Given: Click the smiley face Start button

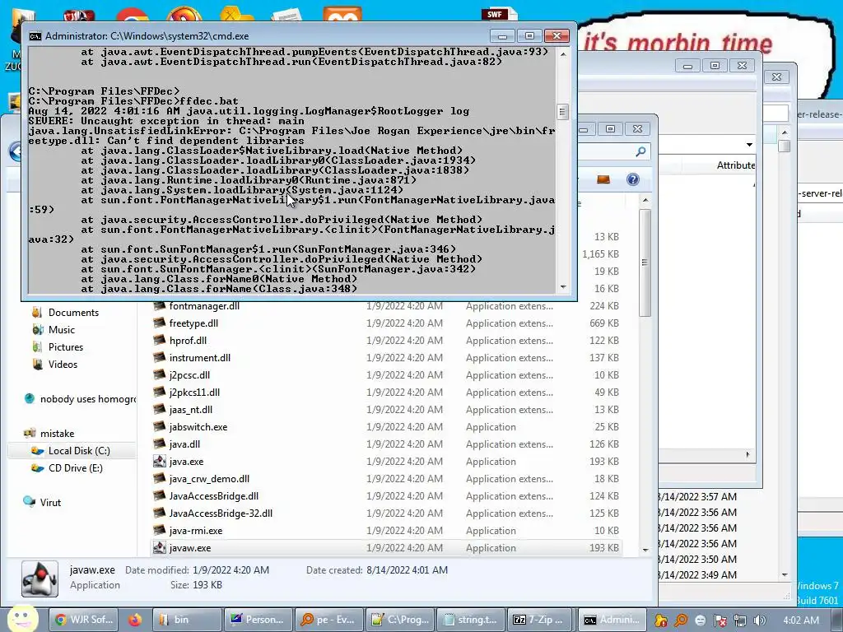Looking at the screenshot, I should coord(22,619).
